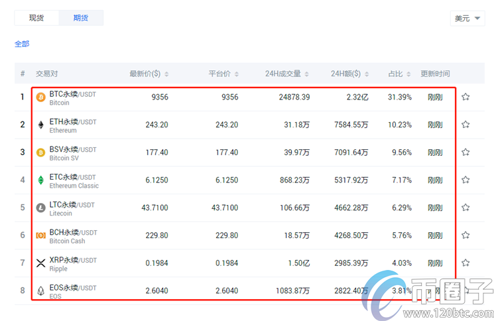This screenshot has height=321, width=494.
Task: Click the Litecoin gray icon
Action: point(40,208)
